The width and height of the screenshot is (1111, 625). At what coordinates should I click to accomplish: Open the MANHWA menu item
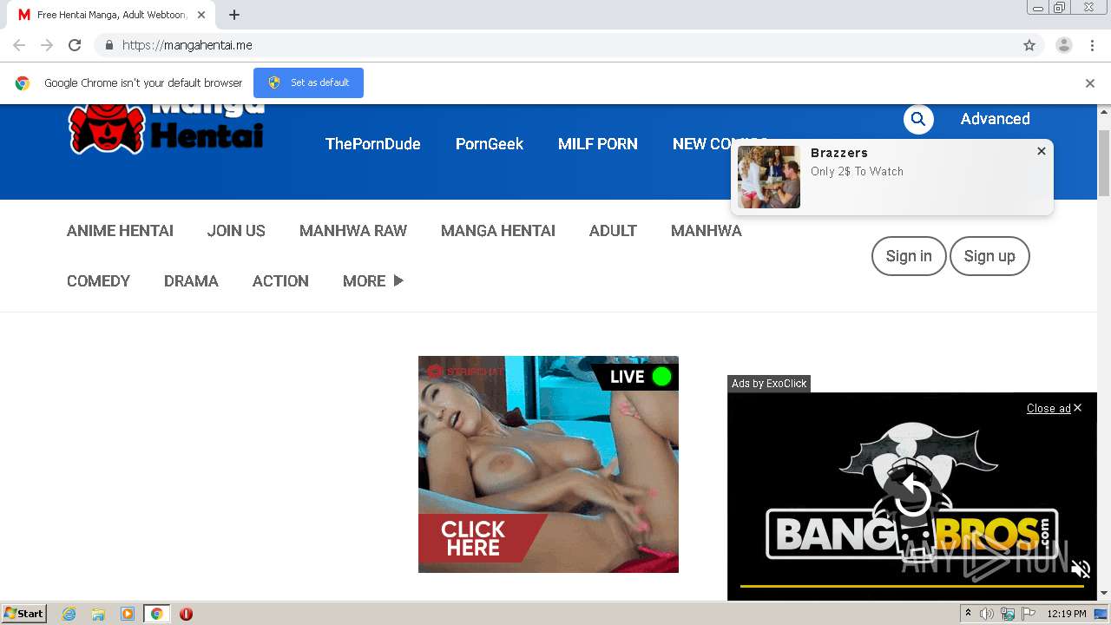pyautogui.click(x=707, y=231)
